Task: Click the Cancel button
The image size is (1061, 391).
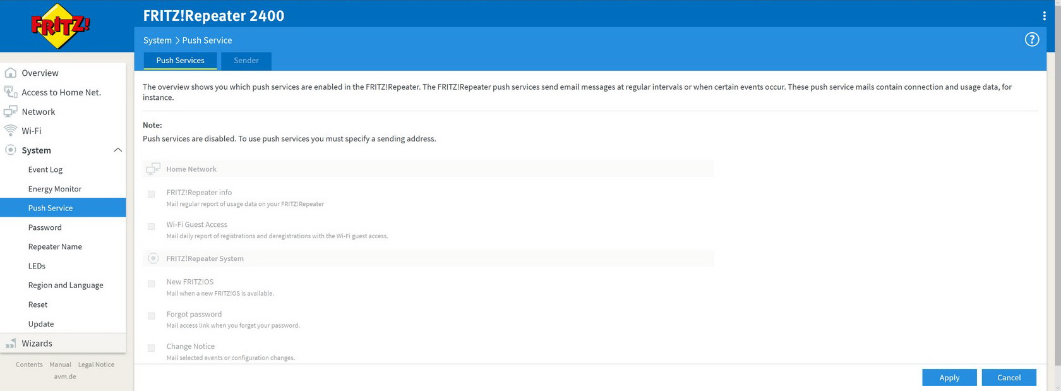Action: (1009, 377)
